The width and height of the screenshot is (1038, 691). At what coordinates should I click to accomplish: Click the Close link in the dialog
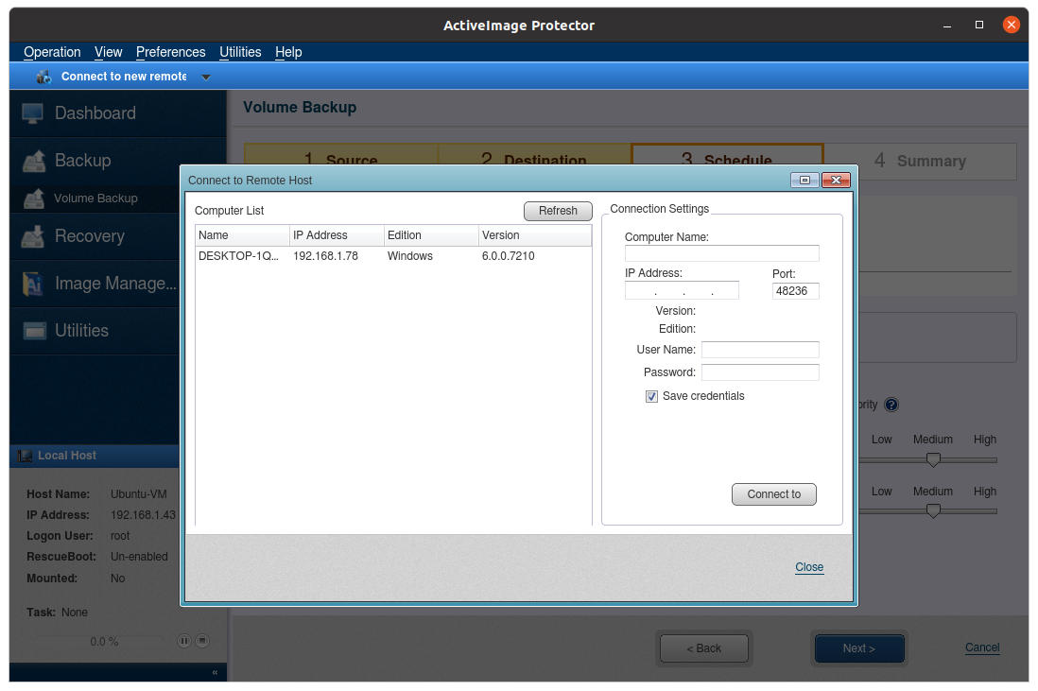pyautogui.click(x=809, y=567)
